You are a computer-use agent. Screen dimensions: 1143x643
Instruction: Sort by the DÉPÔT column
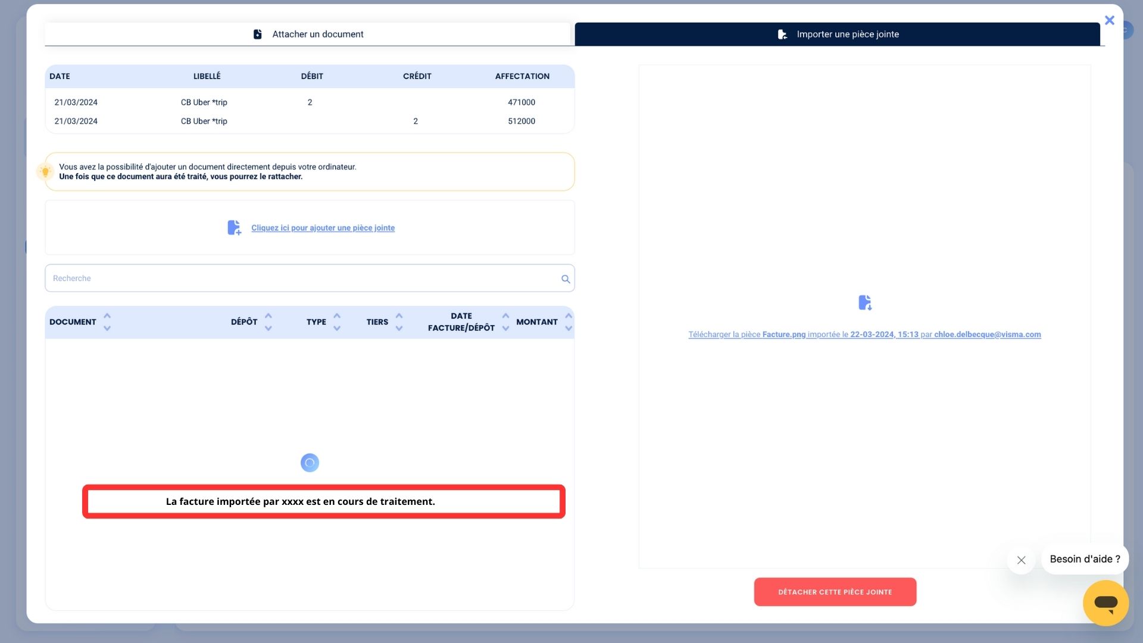point(268,321)
